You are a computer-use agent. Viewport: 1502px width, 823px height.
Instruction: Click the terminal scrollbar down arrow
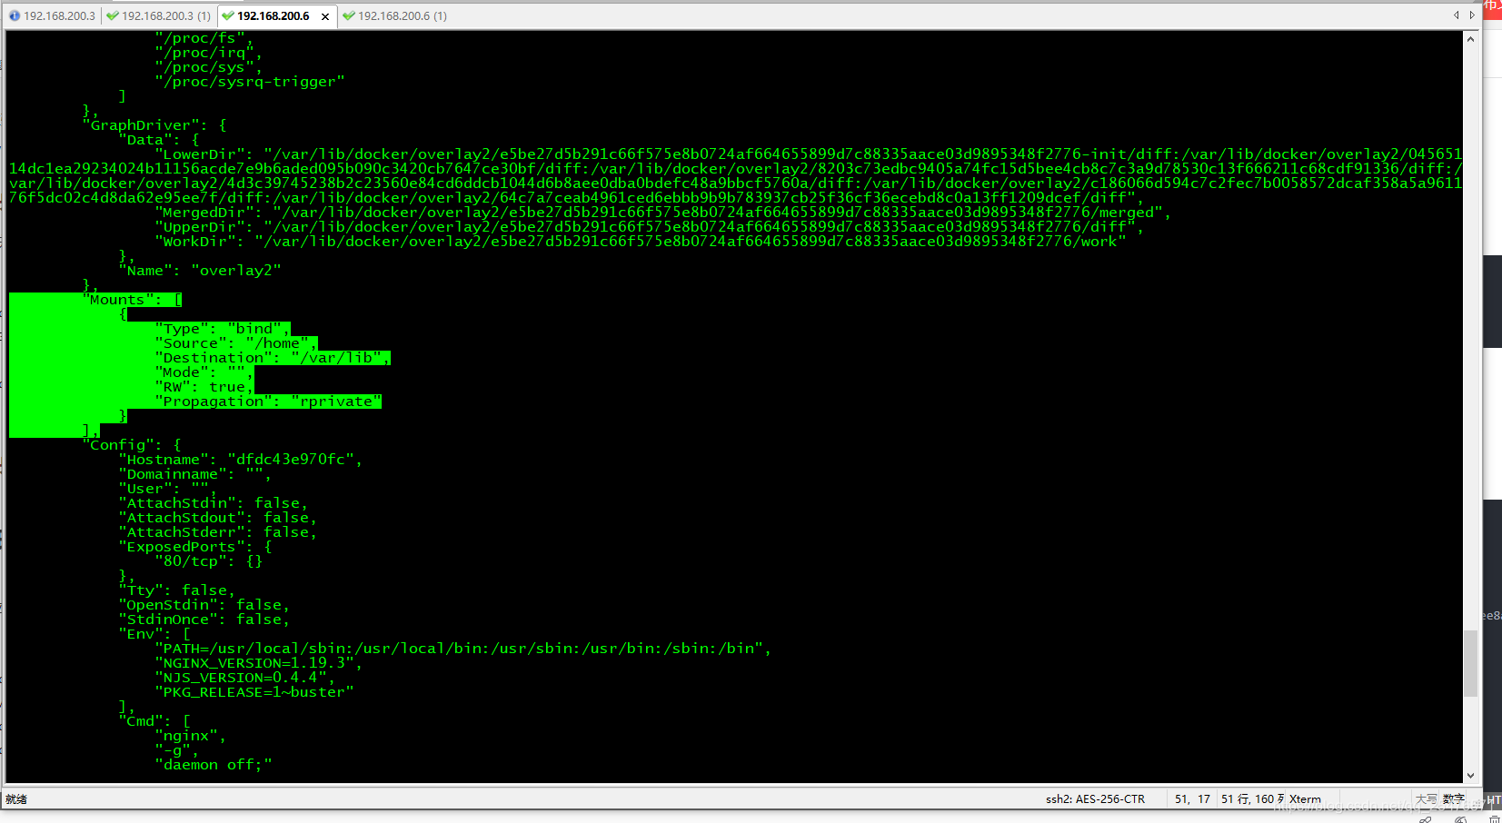tap(1470, 776)
